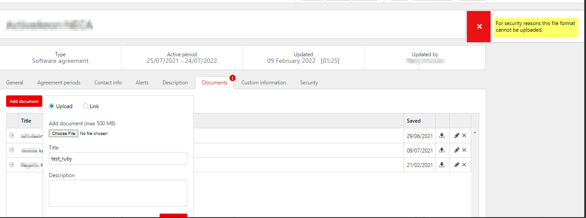The image size is (586, 218).
Task: Open the Security tab
Action: point(309,83)
